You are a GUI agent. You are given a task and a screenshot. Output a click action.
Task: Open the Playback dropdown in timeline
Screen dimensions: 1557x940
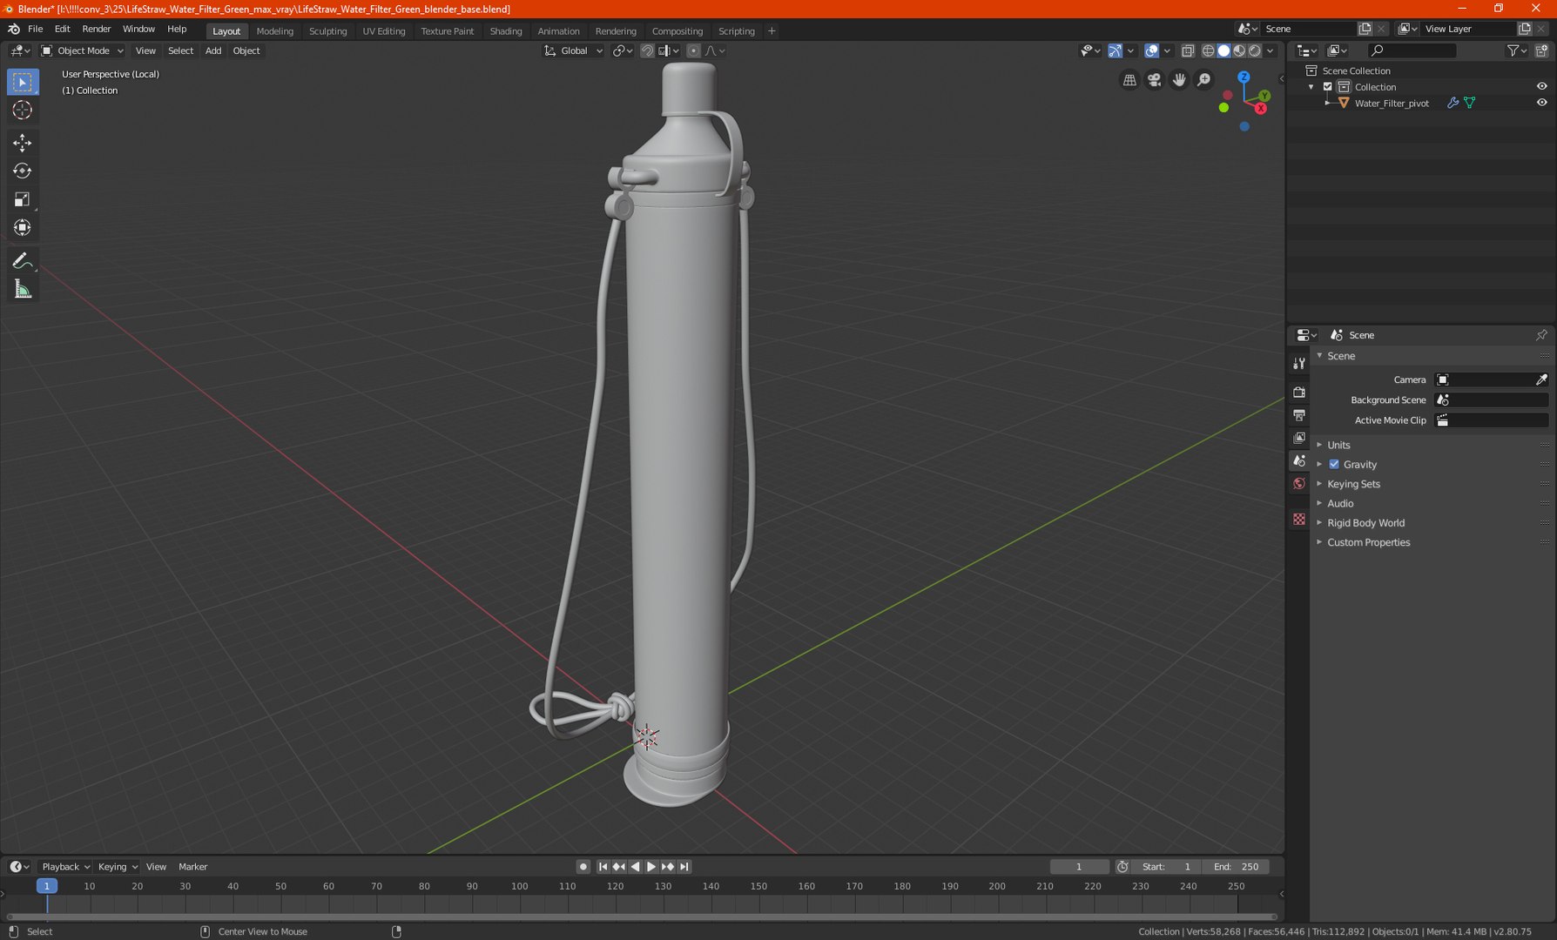[65, 867]
